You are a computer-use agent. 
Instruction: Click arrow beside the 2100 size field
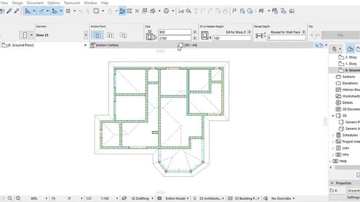click(195, 38)
